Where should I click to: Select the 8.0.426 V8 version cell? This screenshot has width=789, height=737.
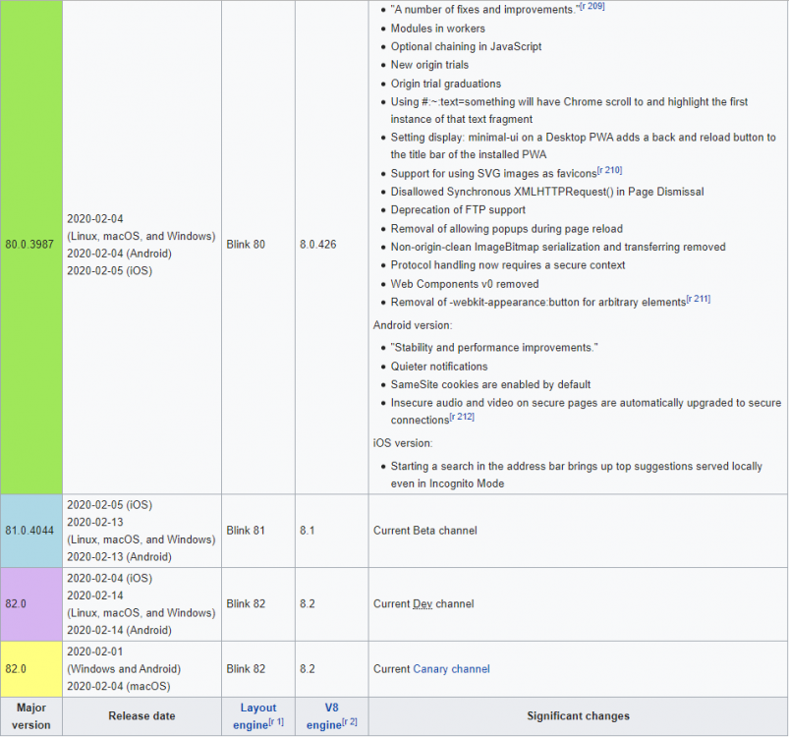(x=316, y=245)
